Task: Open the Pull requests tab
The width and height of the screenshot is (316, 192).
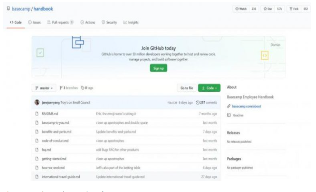Action: pyautogui.click(x=61, y=22)
